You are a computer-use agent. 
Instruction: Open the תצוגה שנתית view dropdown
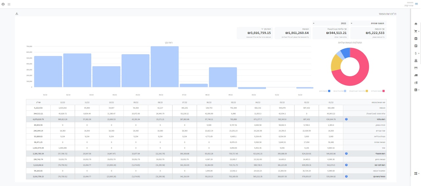click(x=368, y=23)
